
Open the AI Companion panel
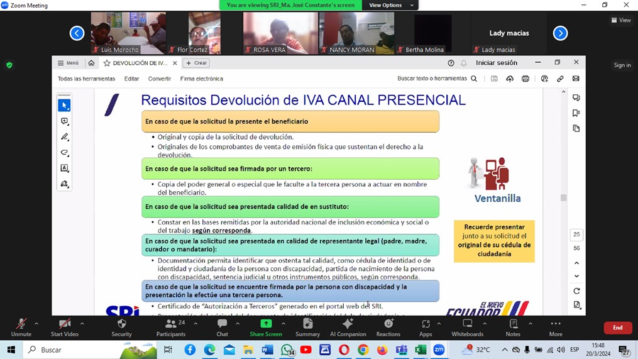348,327
